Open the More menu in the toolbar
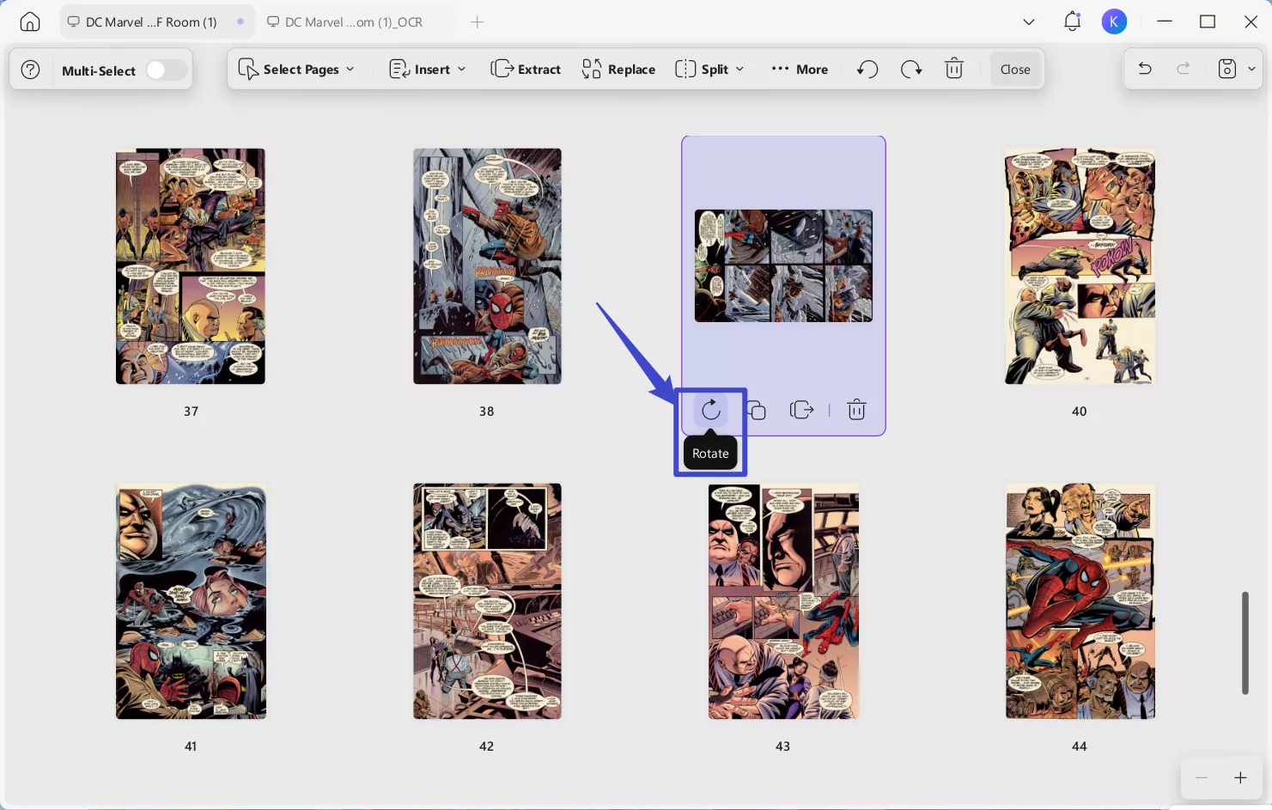Screen dimensions: 1272x810 tap(799, 69)
